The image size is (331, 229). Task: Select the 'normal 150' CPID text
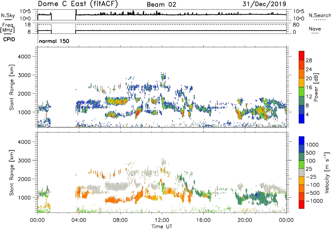[x=54, y=41]
